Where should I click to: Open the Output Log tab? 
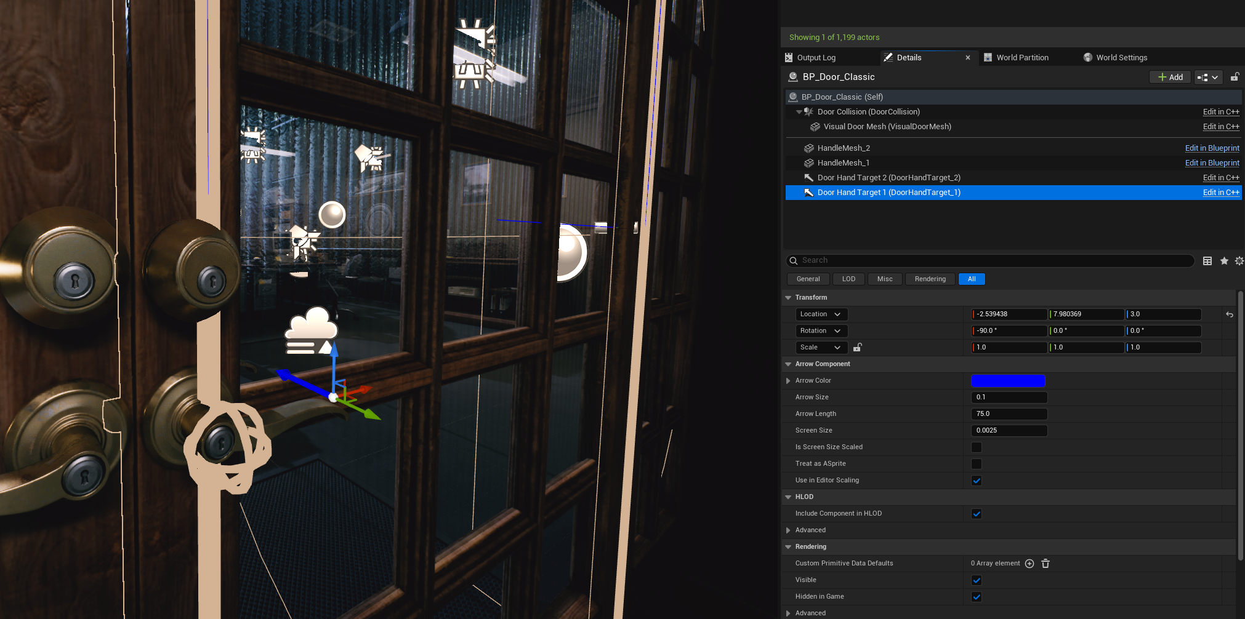[x=816, y=58]
